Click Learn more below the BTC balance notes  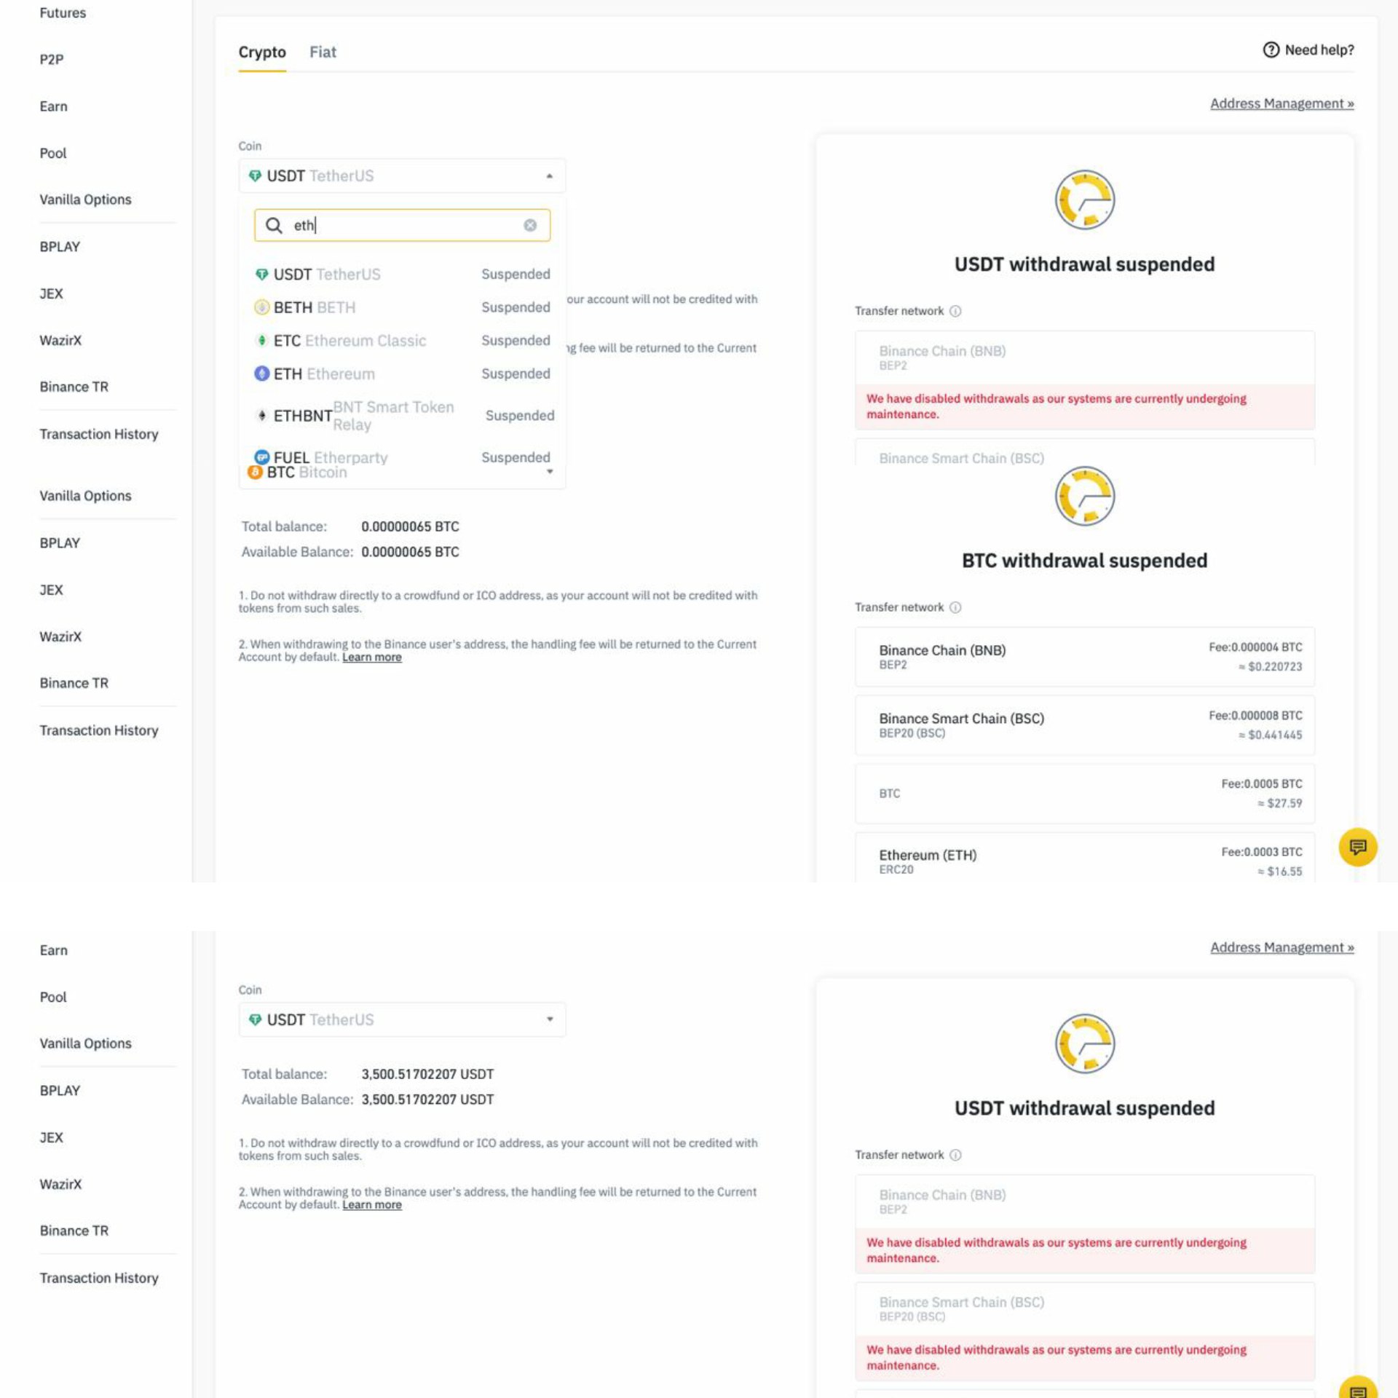372,657
